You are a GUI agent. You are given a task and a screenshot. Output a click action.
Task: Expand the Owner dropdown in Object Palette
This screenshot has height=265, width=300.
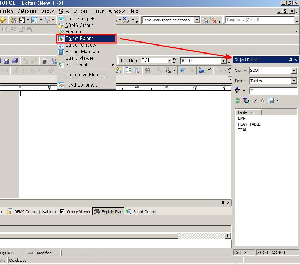294,71
